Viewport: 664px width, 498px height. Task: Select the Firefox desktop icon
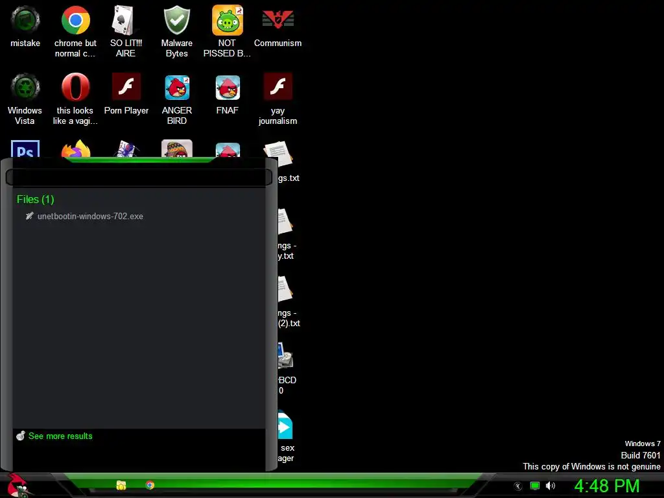76,148
